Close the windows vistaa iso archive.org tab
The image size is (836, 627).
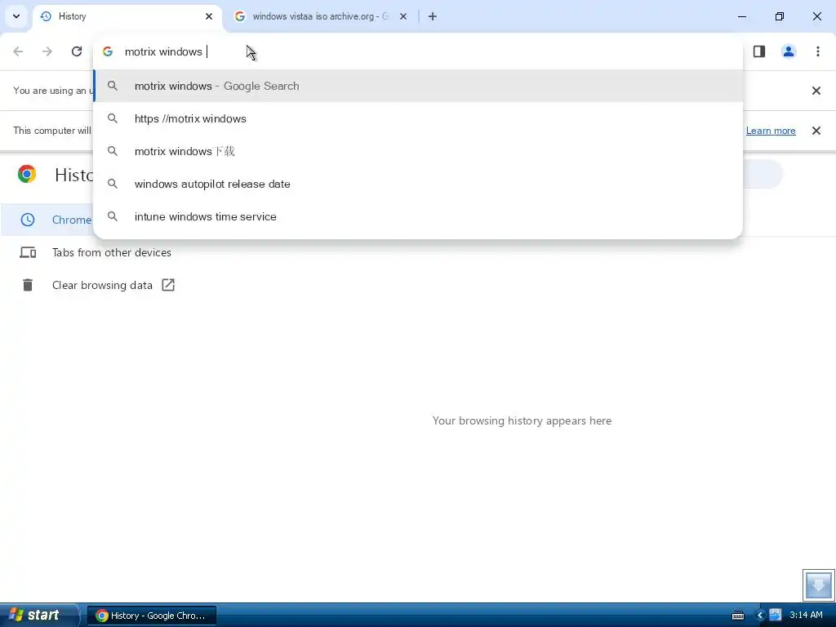403,16
